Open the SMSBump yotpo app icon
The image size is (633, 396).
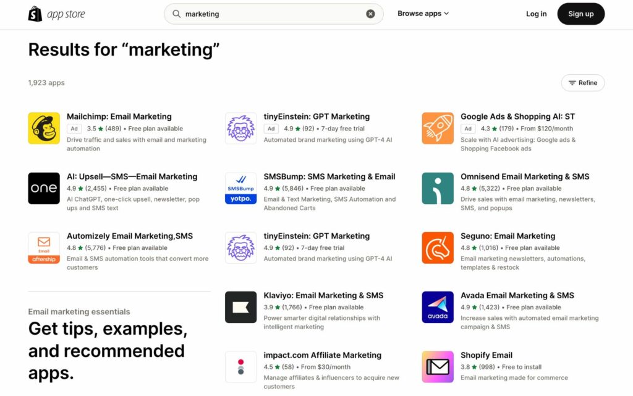(x=240, y=188)
